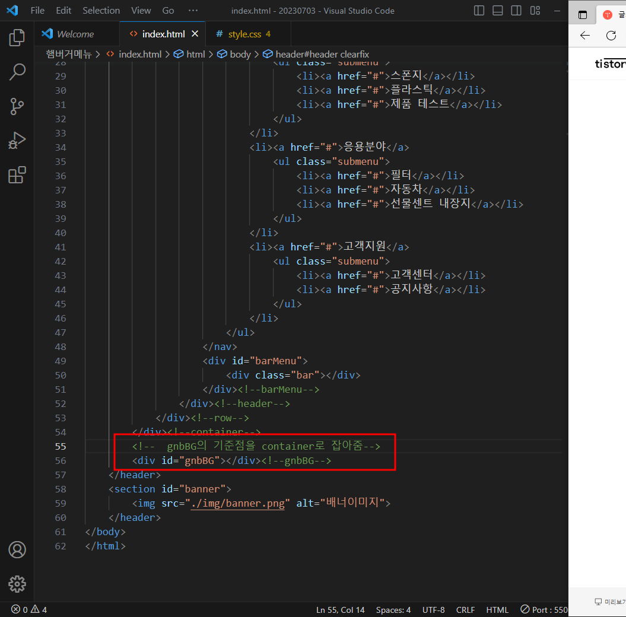Change encoding via UTF-8 status item

[433, 609]
